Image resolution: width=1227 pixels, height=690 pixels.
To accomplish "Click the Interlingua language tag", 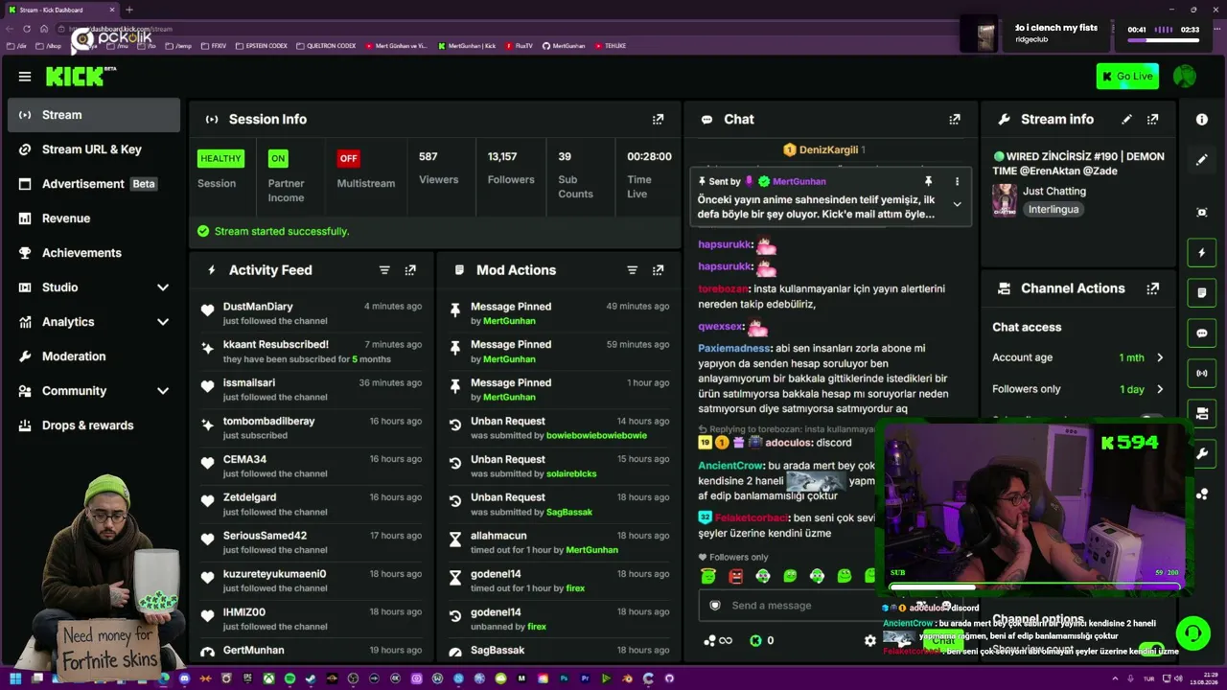I will [1053, 209].
